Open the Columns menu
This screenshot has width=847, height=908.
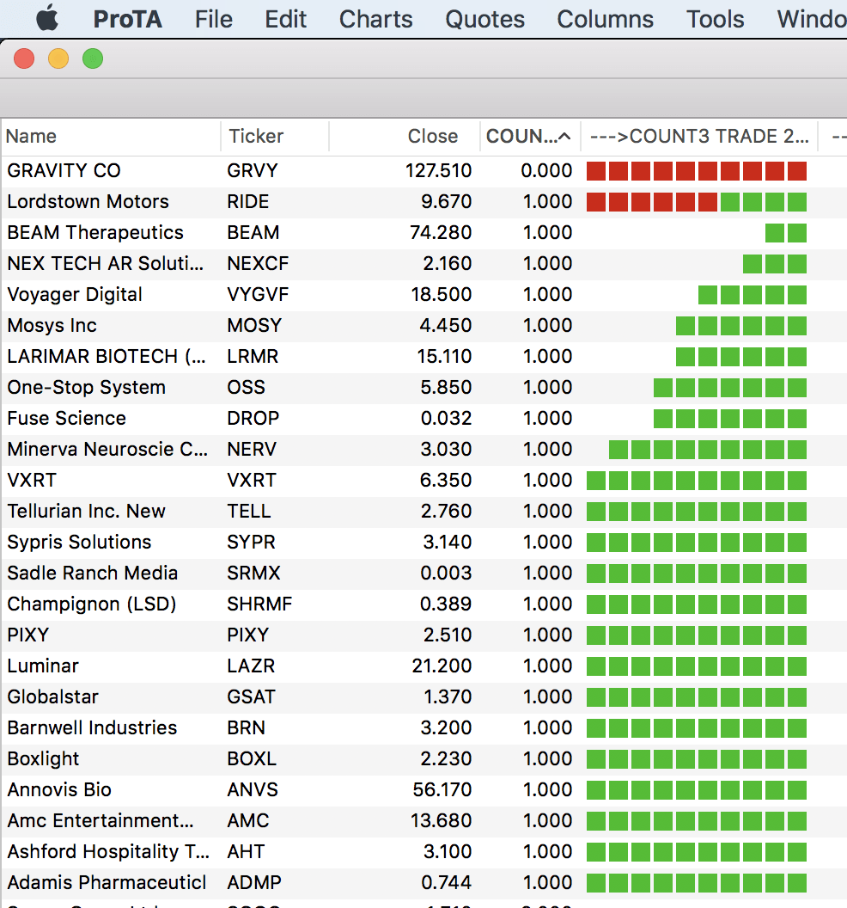pos(605,19)
